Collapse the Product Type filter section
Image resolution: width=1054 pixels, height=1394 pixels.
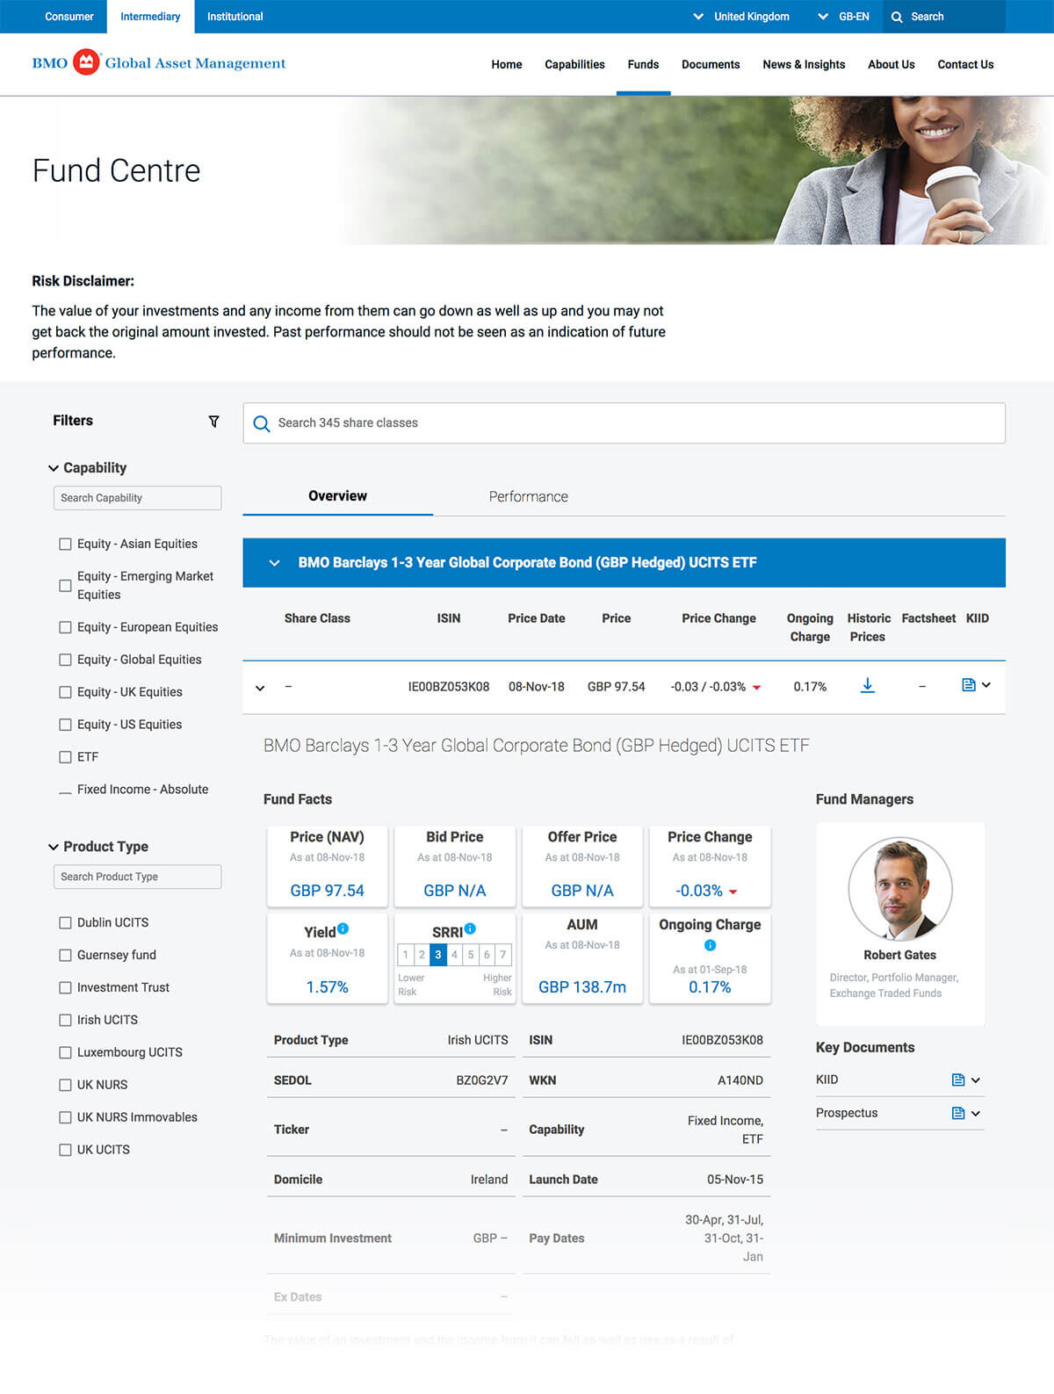(54, 847)
